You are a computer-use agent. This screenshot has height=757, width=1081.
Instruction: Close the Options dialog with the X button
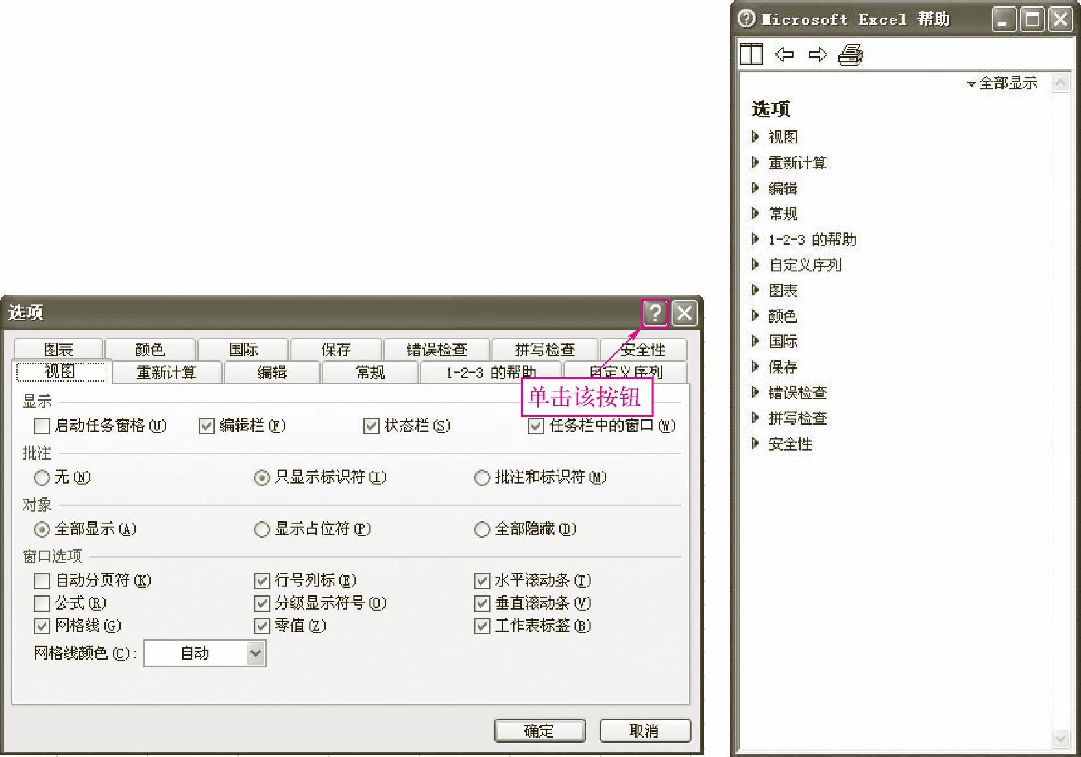pyautogui.click(x=684, y=313)
